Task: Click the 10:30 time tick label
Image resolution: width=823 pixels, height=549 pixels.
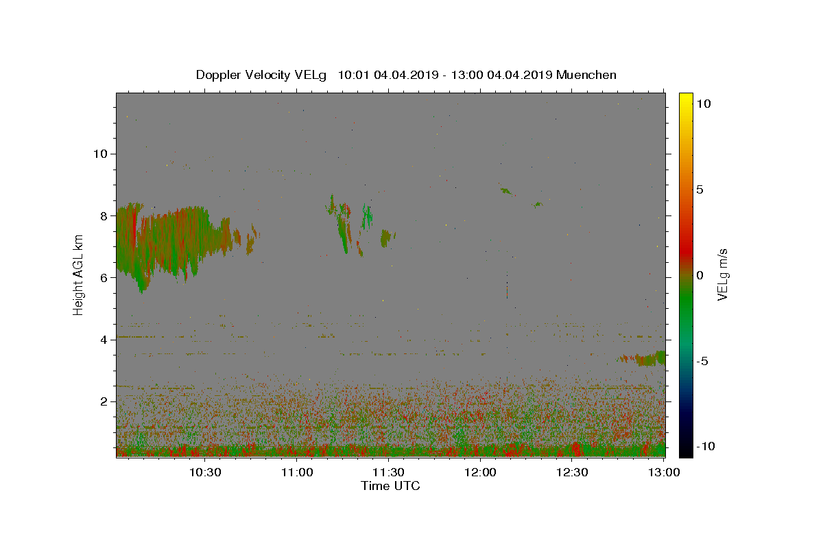Action: point(204,472)
